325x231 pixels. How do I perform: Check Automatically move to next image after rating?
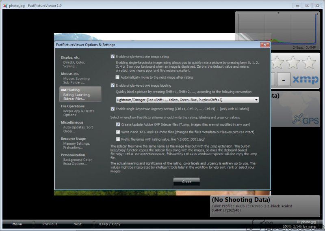[117, 77]
